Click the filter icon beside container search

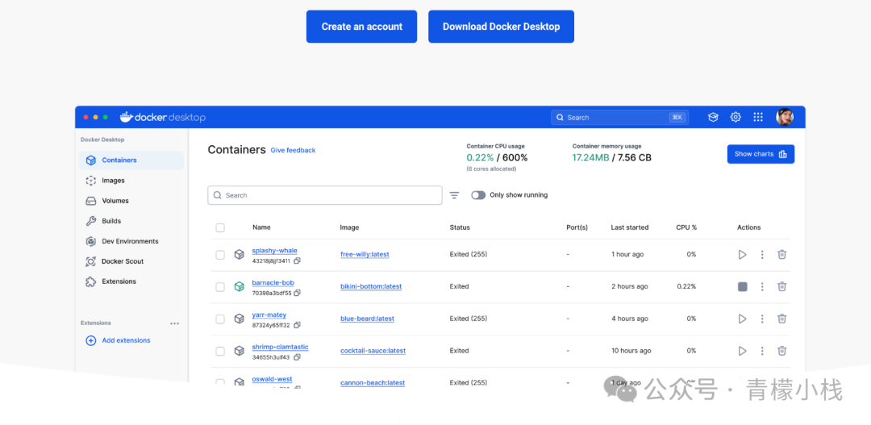point(454,195)
